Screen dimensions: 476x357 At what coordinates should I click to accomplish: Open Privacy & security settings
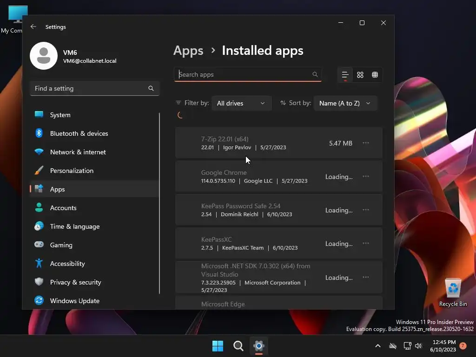pos(94,282)
